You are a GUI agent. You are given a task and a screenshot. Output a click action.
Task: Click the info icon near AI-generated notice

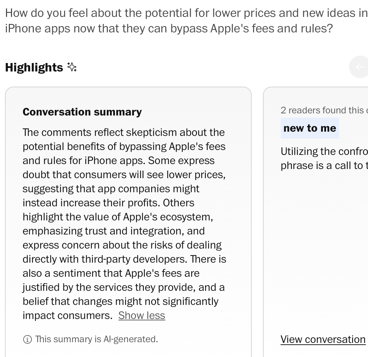tap(27, 339)
